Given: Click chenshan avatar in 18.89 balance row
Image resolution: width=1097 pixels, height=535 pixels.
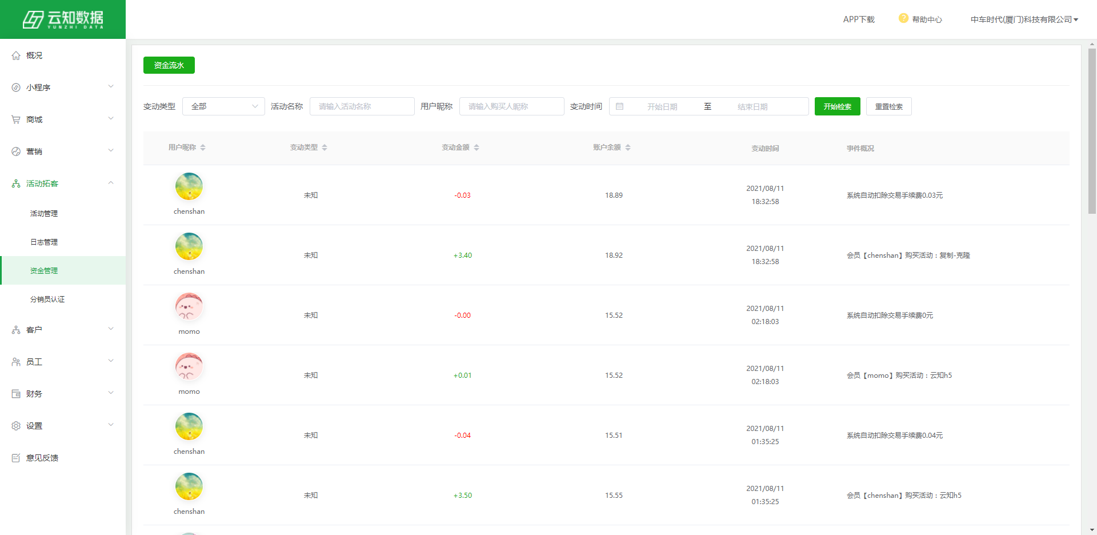Looking at the screenshot, I should [x=189, y=186].
